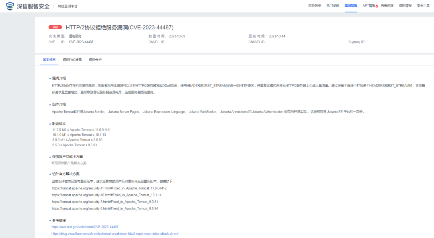Click the affected version line ending 8.5.93
The width and height of the screenshot is (434, 238).
pos(75,145)
